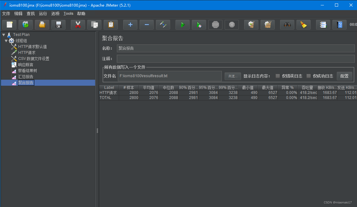Screen dimensions: 357x207
Task: Click the split pane divider handle
Action: click(x=97, y=131)
